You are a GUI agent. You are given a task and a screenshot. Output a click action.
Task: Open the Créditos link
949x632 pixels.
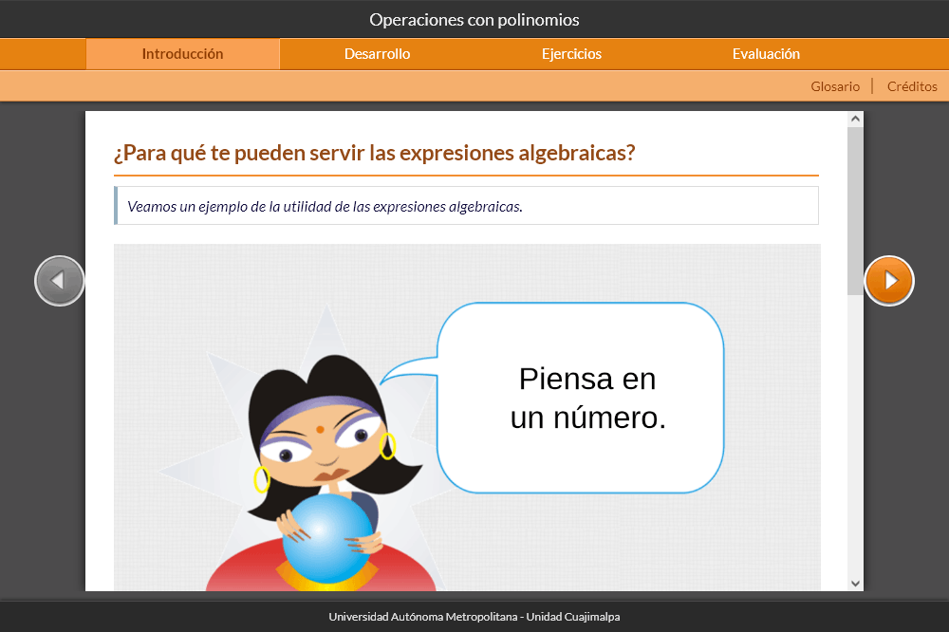coord(912,86)
